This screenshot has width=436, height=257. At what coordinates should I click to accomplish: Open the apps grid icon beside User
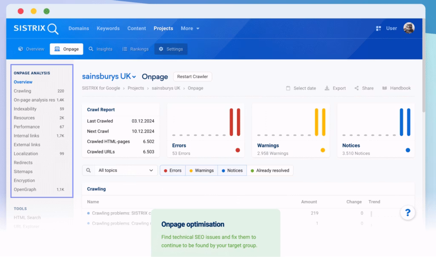379,29
